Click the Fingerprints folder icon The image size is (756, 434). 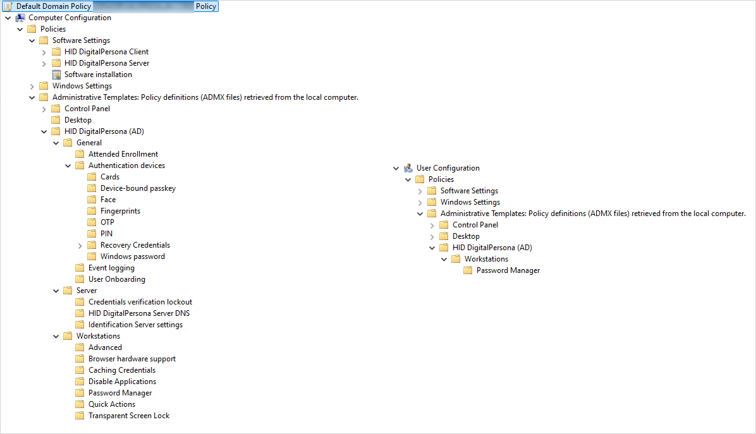click(92, 211)
